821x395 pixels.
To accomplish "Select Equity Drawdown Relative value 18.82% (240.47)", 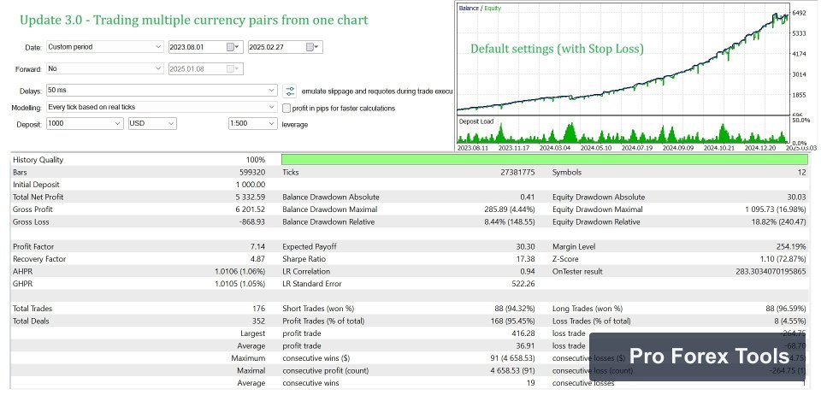I will (777, 221).
